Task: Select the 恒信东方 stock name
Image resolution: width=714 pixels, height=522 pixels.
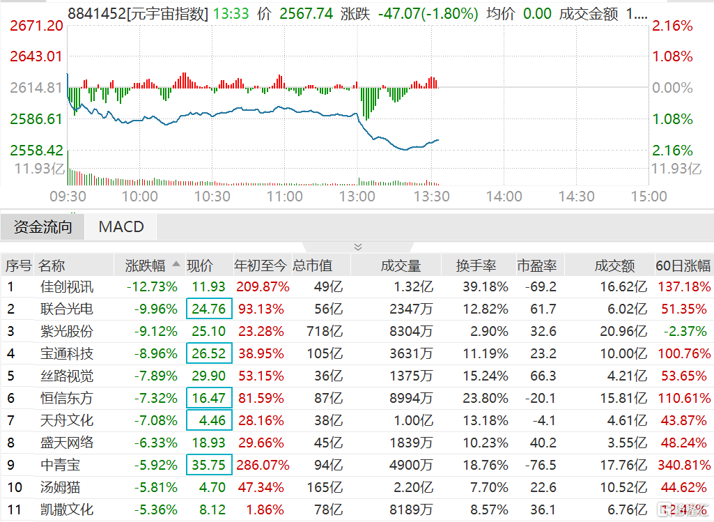Action: 66,398
